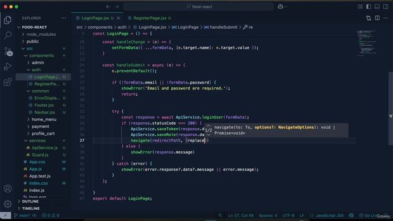This screenshot has width=393, height=221.
Task: Click Ln 37, Col 48 cursor position
Action: click(241, 215)
